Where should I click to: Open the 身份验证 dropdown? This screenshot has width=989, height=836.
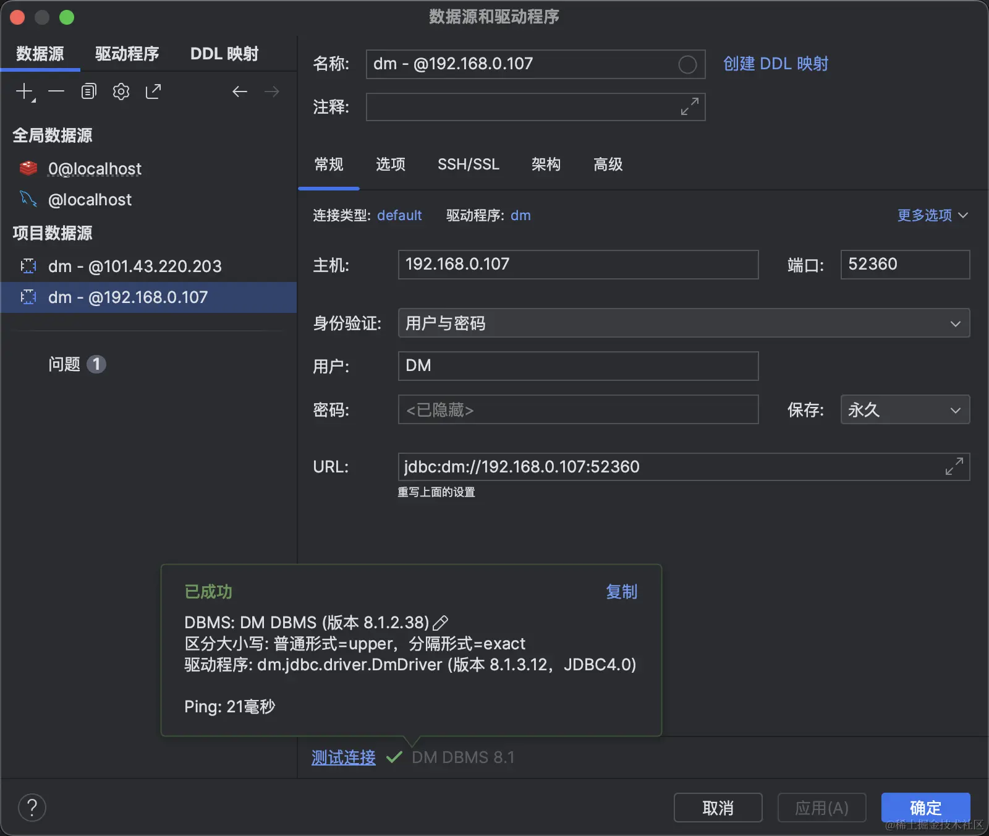coord(684,323)
